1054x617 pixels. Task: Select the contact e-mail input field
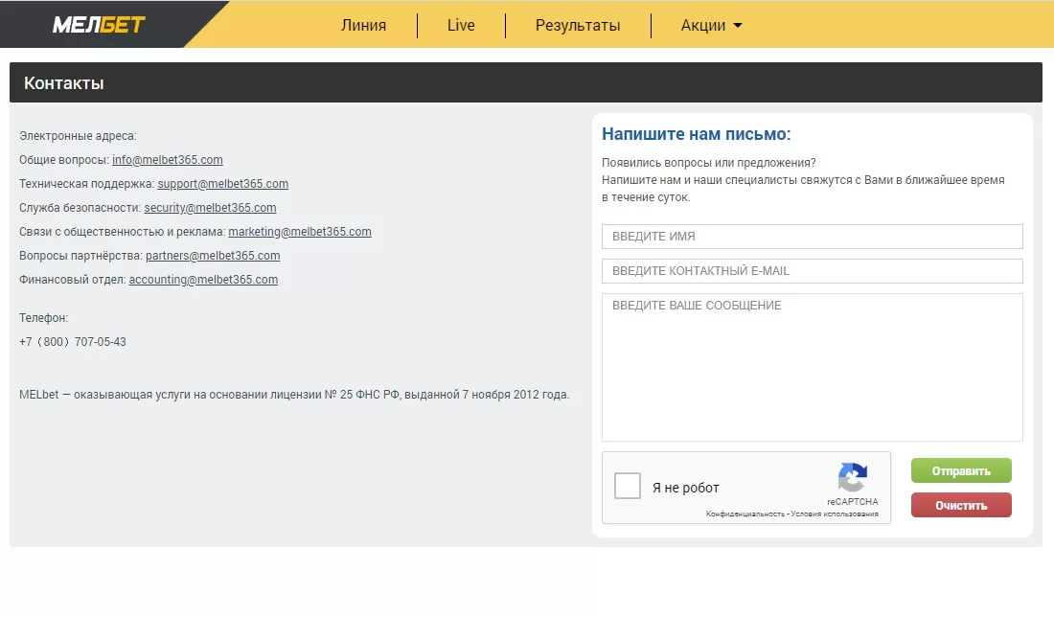(812, 271)
